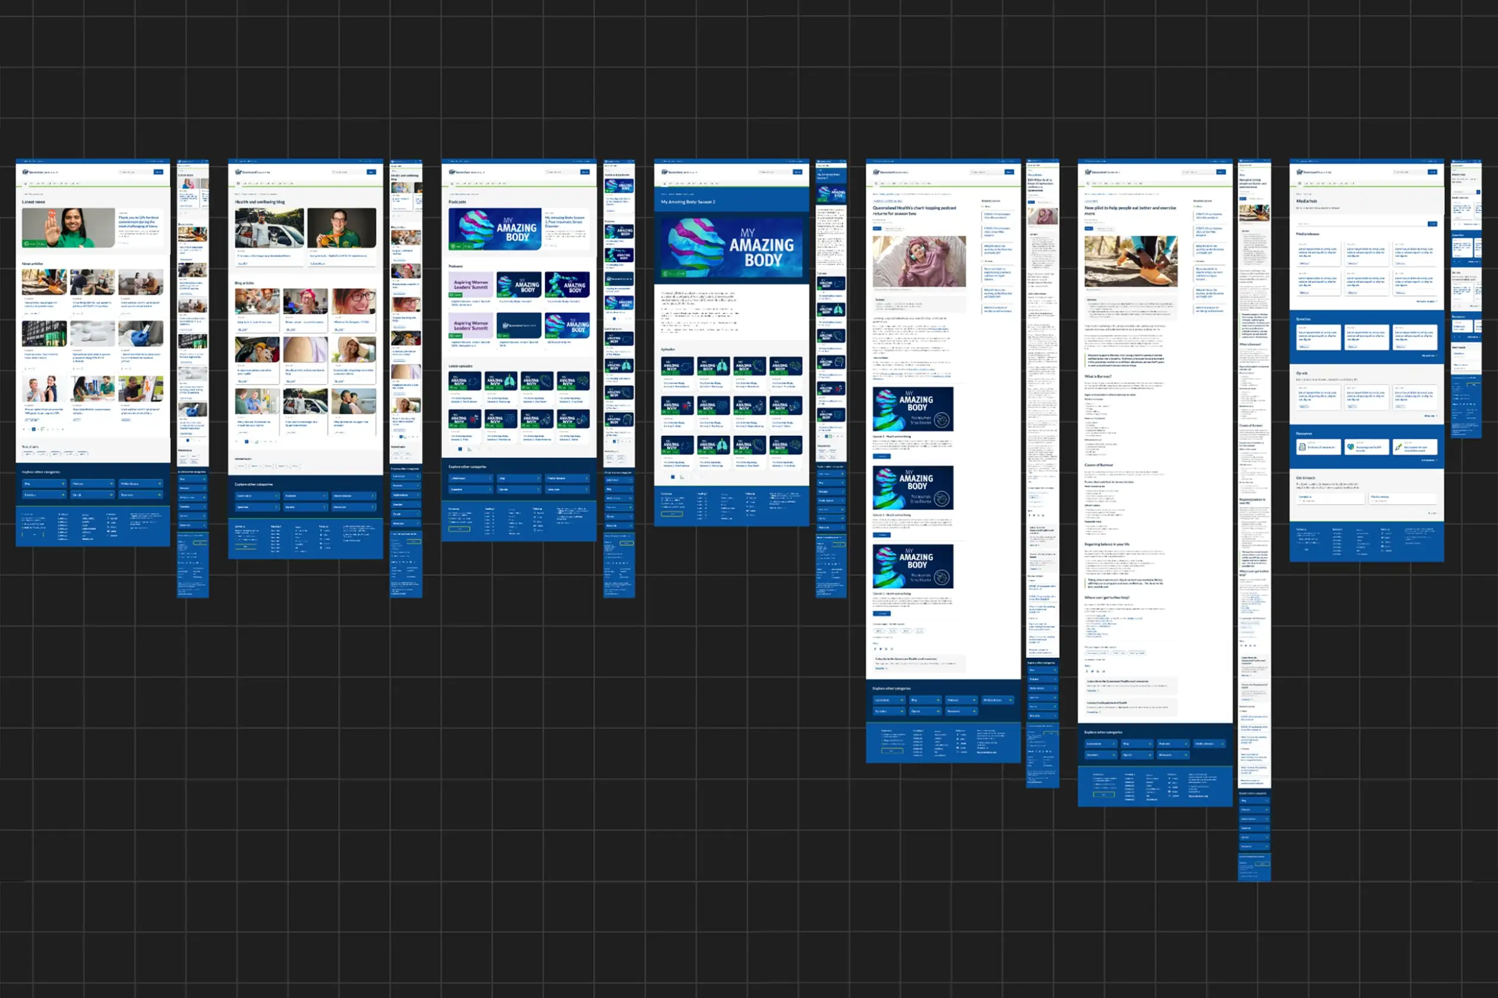Expand the Podcasts chevron in Explore other categories

975,700
